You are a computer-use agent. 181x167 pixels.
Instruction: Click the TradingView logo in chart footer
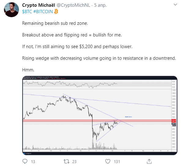26,154
